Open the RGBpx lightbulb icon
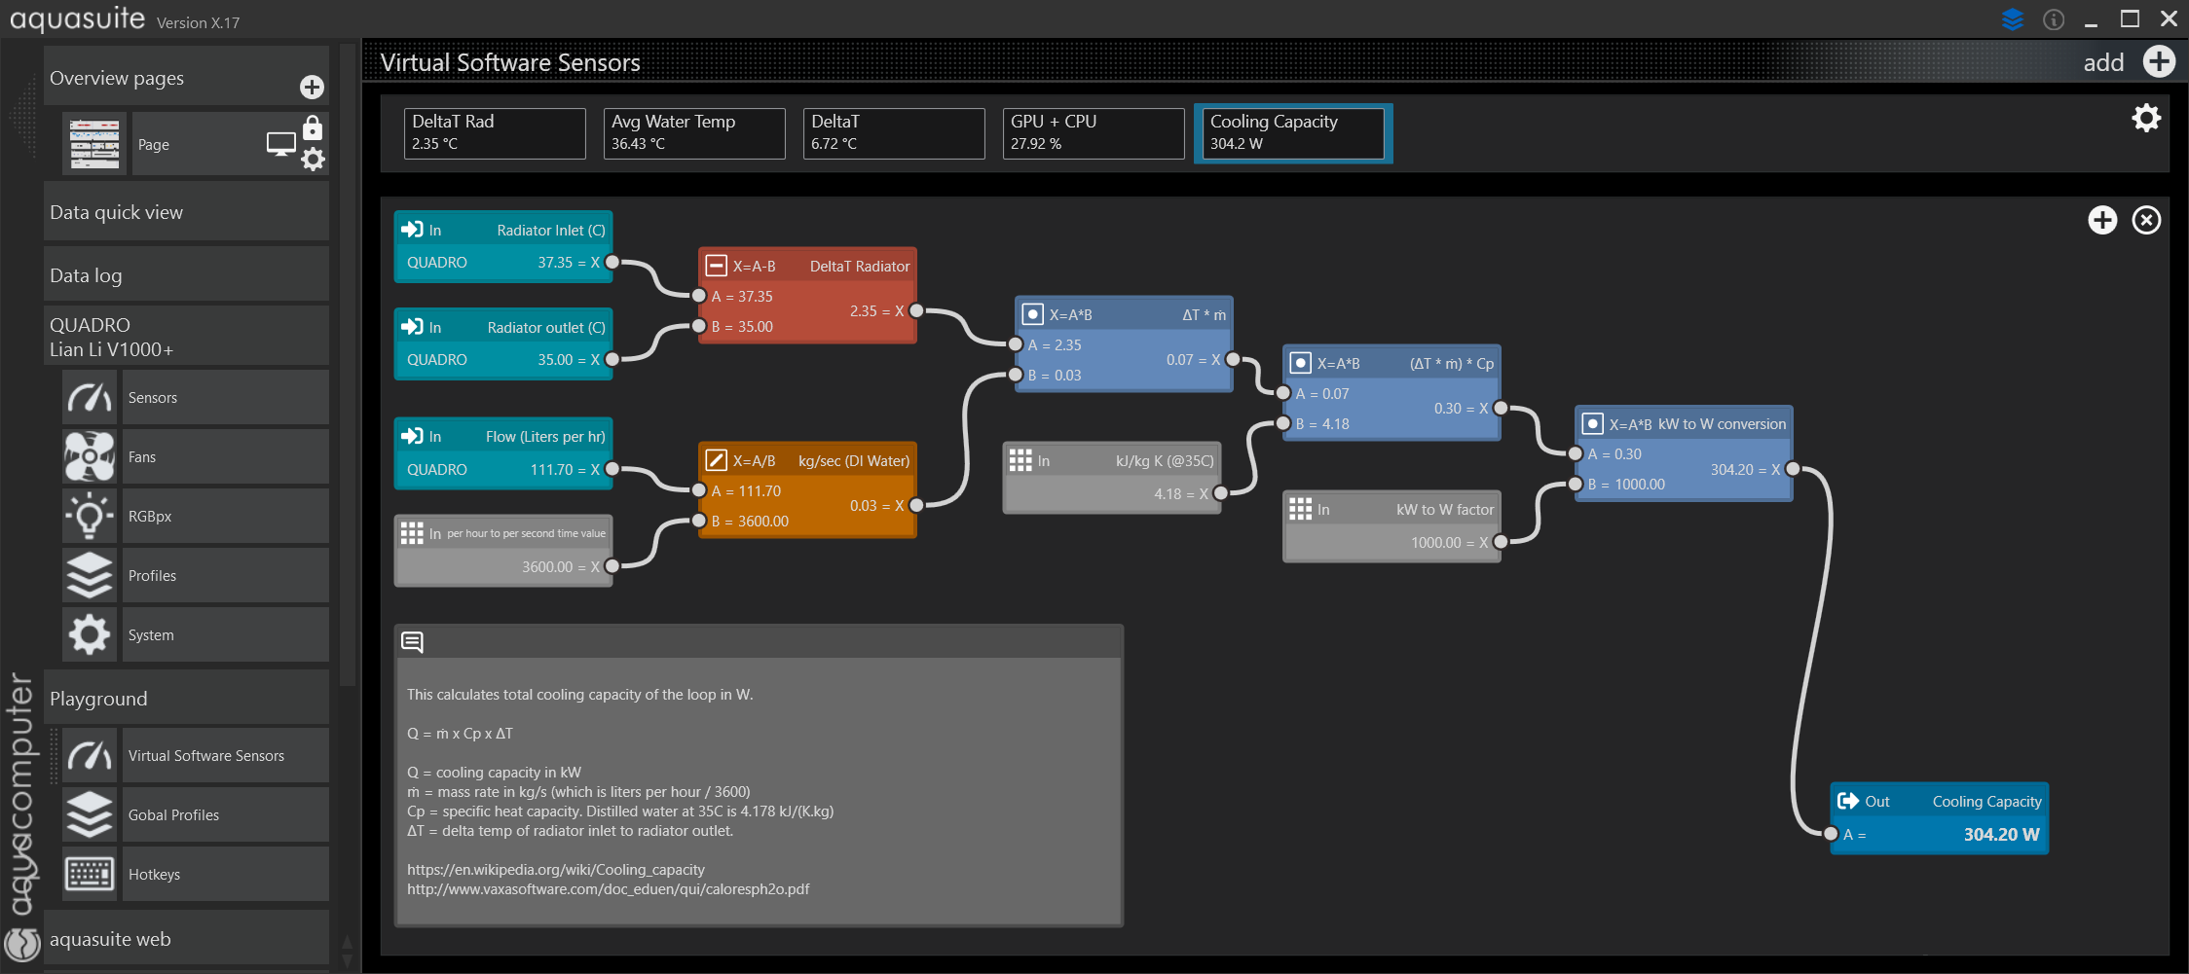 [90, 516]
